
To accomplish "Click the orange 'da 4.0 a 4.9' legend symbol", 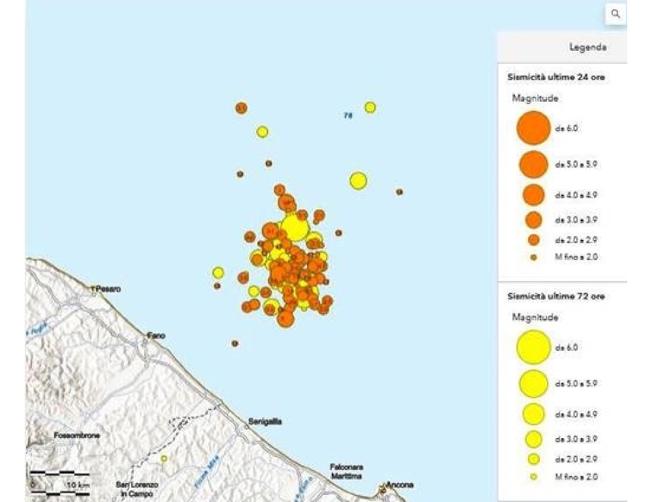I will pos(533,195).
